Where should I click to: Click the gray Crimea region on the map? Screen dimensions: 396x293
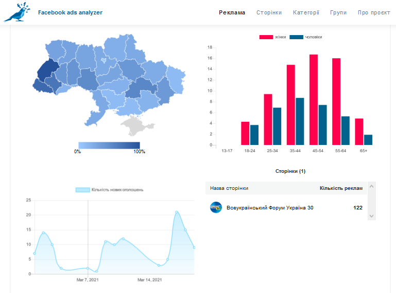[135, 124]
